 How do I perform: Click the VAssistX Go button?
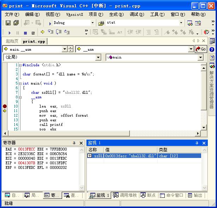(201, 49)
